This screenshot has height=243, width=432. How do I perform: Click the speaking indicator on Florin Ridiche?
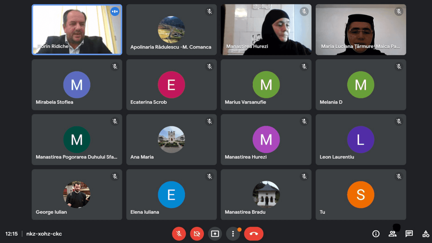[x=115, y=12]
